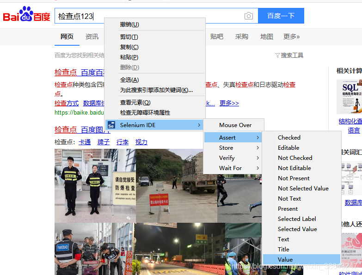362x275 pixels.
Task: Select Checked in Assert submenu
Action: (x=301, y=138)
